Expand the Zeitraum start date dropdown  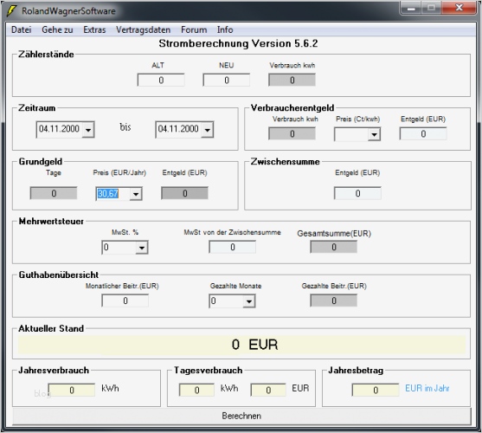tap(88, 130)
